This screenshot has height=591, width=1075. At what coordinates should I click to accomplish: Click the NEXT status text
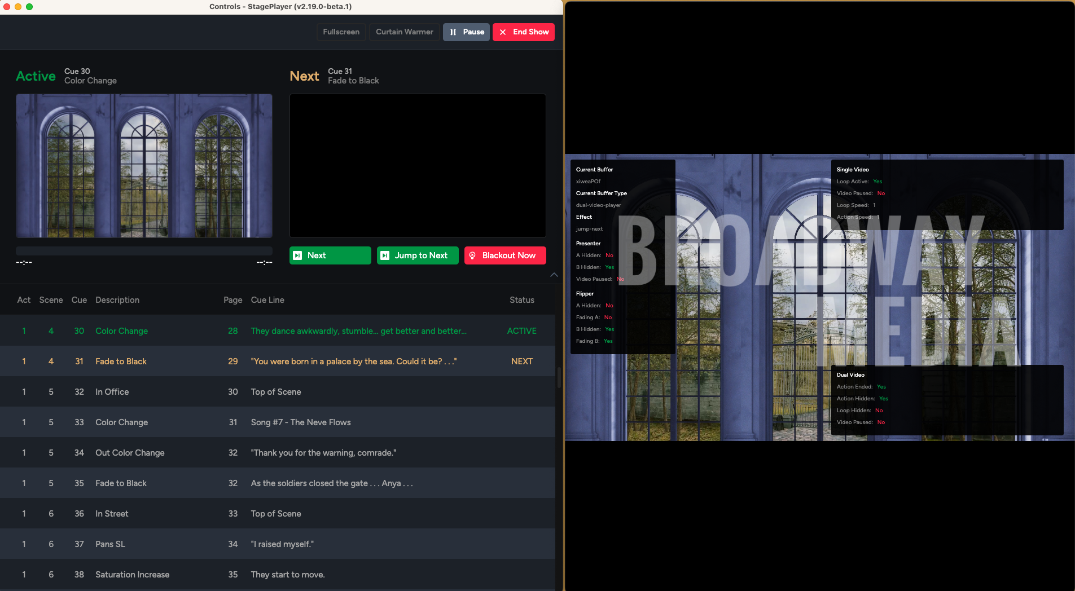click(522, 361)
